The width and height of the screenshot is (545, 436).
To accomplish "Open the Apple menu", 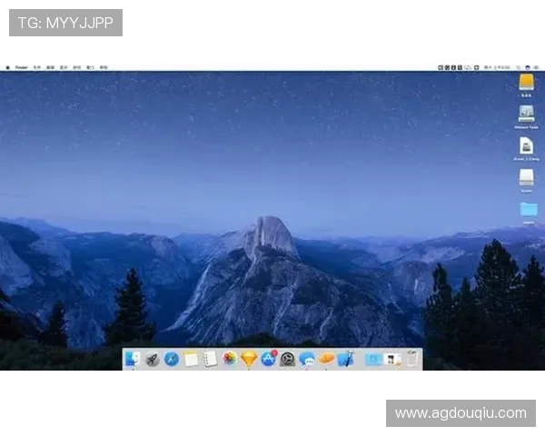I will click(x=7, y=67).
